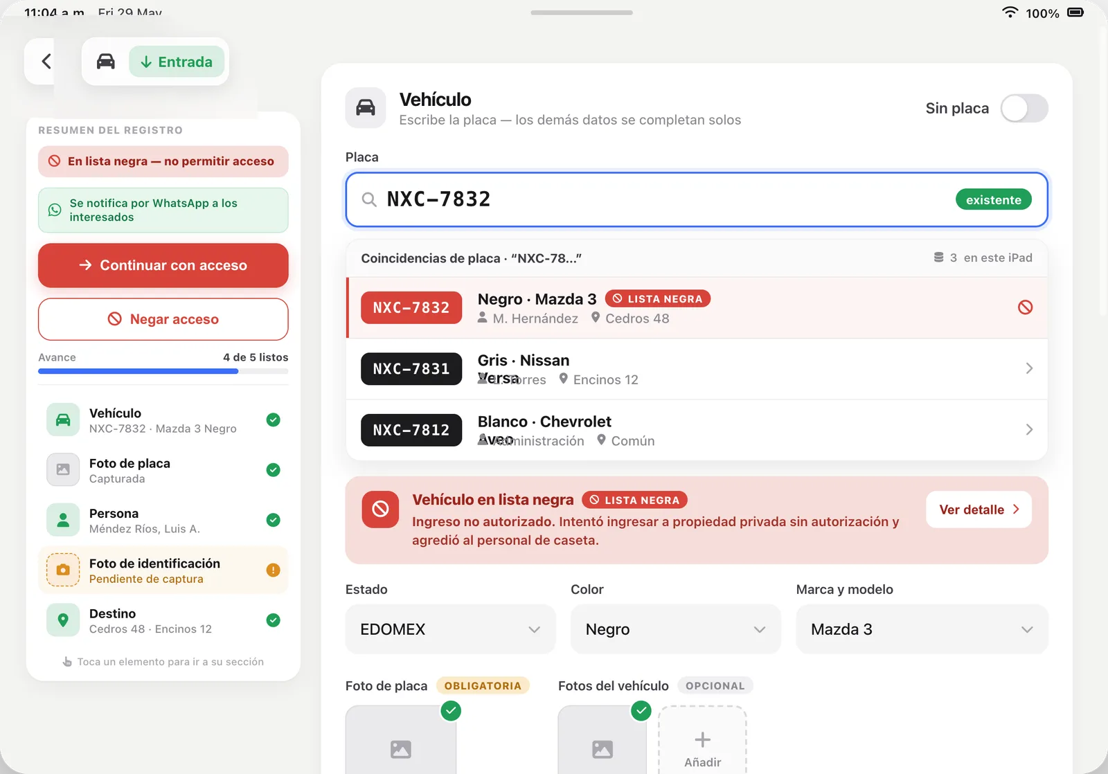Go to the Destino section in summary
Viewport: 1108px width, 774px height.
[163, 621]
